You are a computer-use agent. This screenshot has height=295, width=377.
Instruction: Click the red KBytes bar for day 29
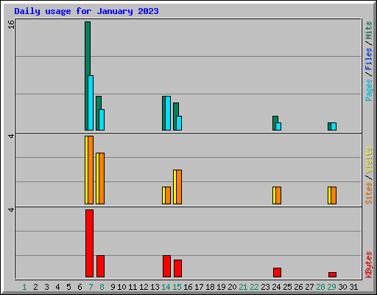click(332, 274)
